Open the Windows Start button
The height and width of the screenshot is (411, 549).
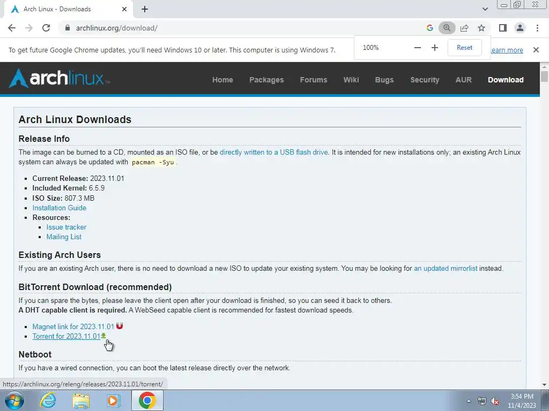click(14, 400)
